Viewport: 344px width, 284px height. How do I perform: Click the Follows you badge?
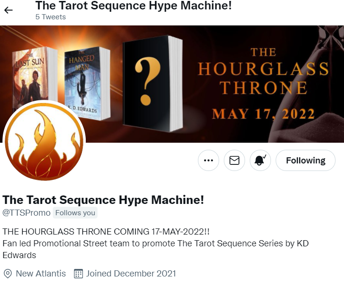(75, 213)
